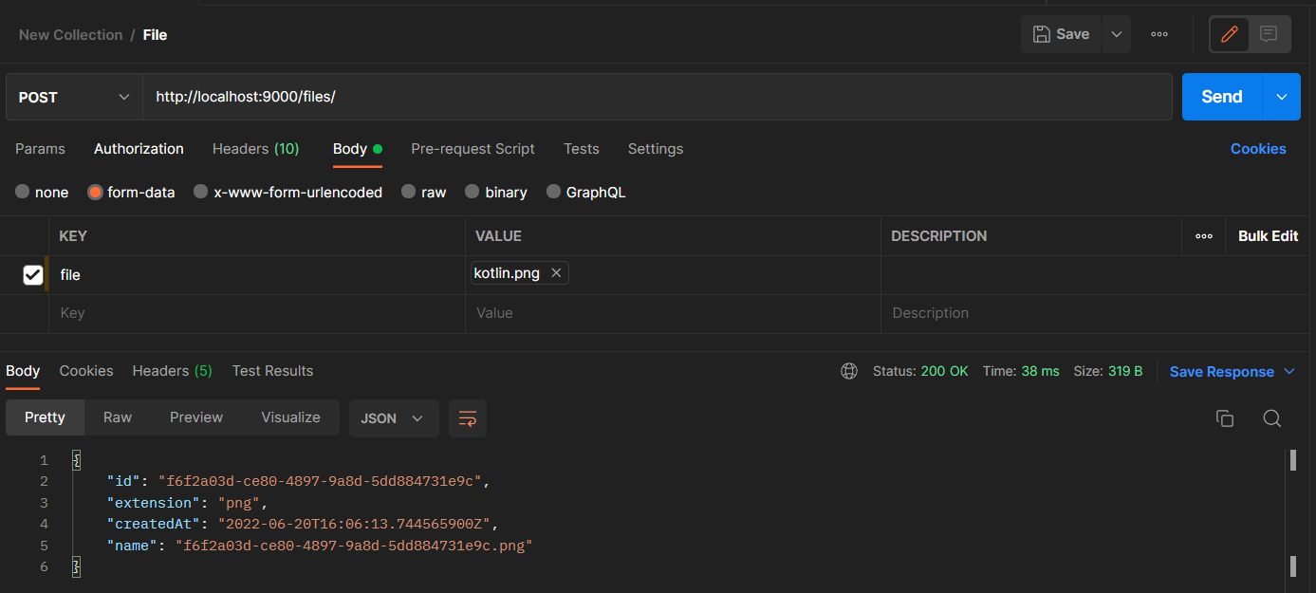The image size is (1316, 593).
Task: Click the 'file' key cell
Action: [x=256, y=275]
